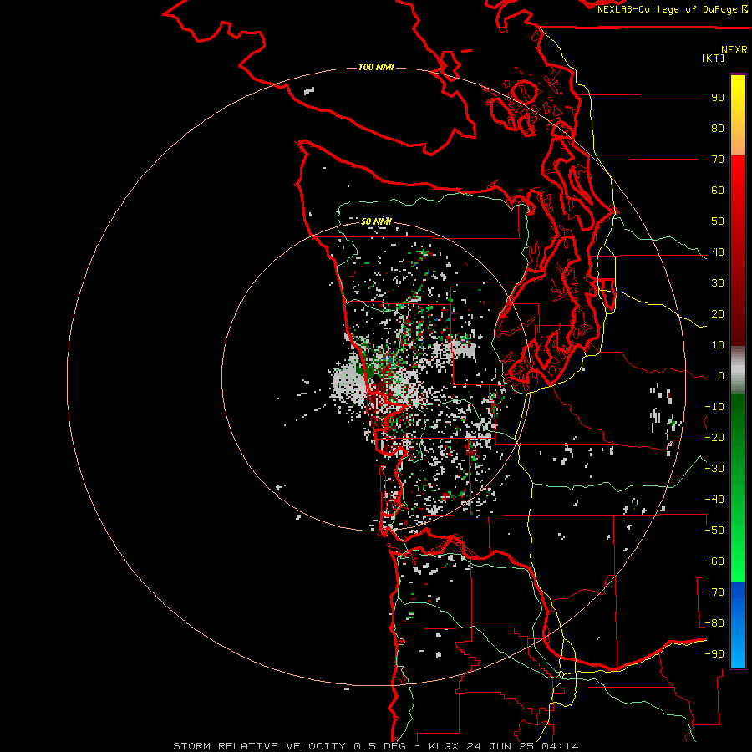Click the 90 knot legend value
Image resolution: width=752 pixels, height=752 pixels.
[718, 98]
